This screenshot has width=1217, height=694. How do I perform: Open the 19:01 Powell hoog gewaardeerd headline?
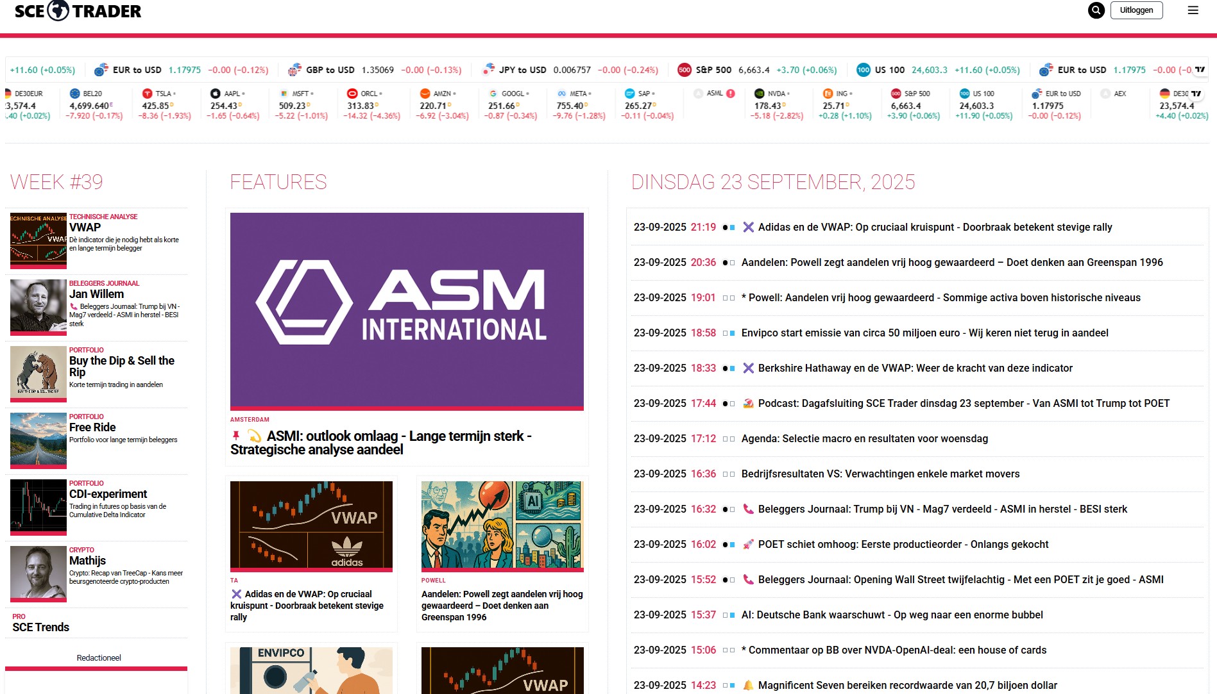[x=940, y=297]
